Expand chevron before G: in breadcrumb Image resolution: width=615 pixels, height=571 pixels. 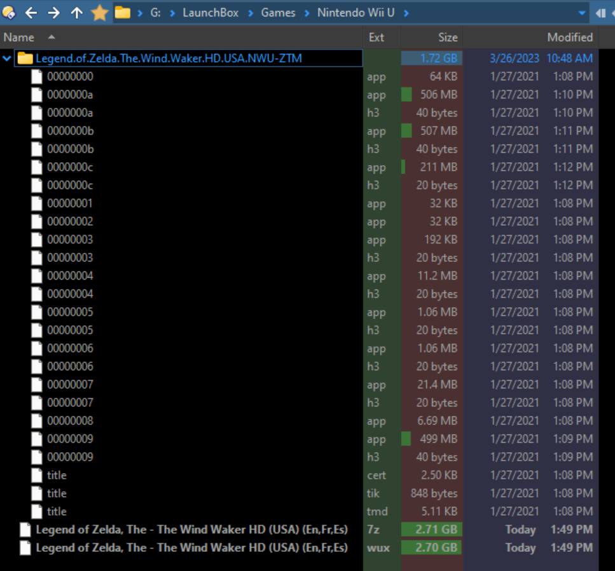point(140,13)
